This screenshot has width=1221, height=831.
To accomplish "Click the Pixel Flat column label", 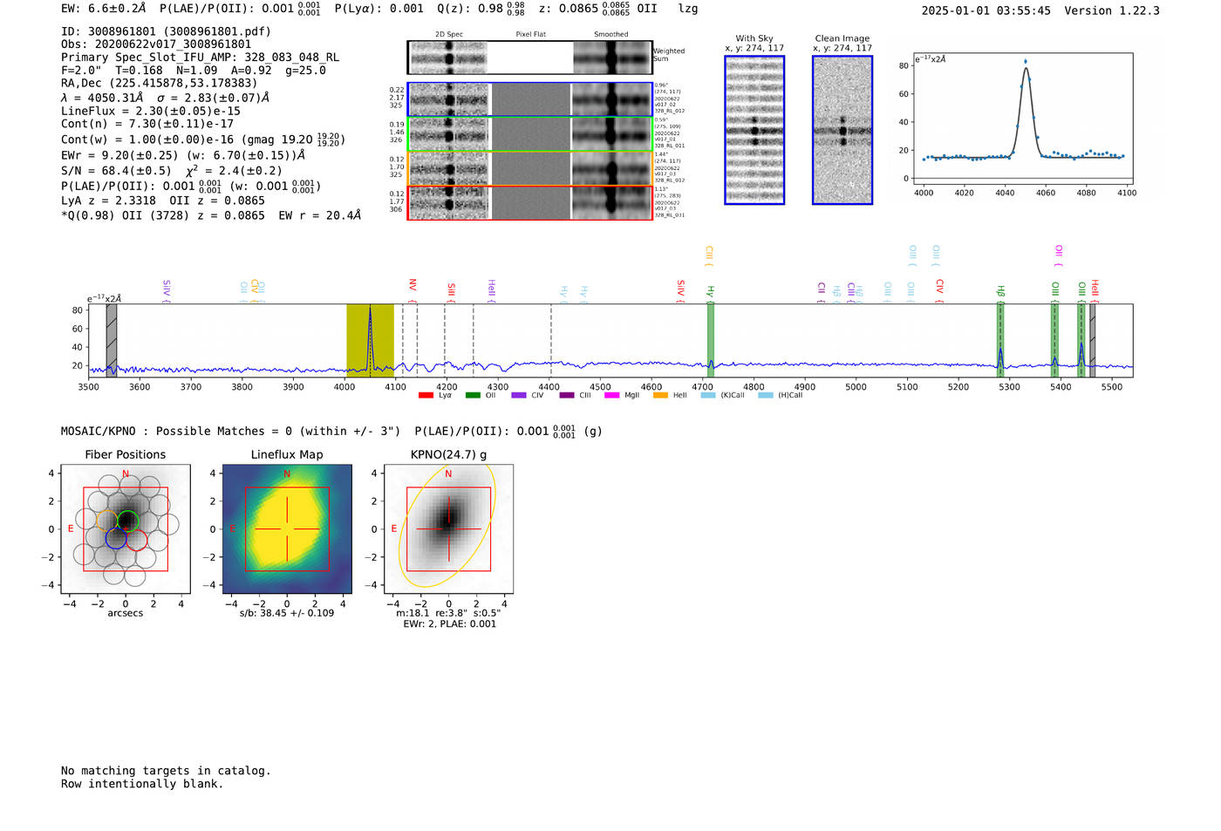I will pos(531,35).
